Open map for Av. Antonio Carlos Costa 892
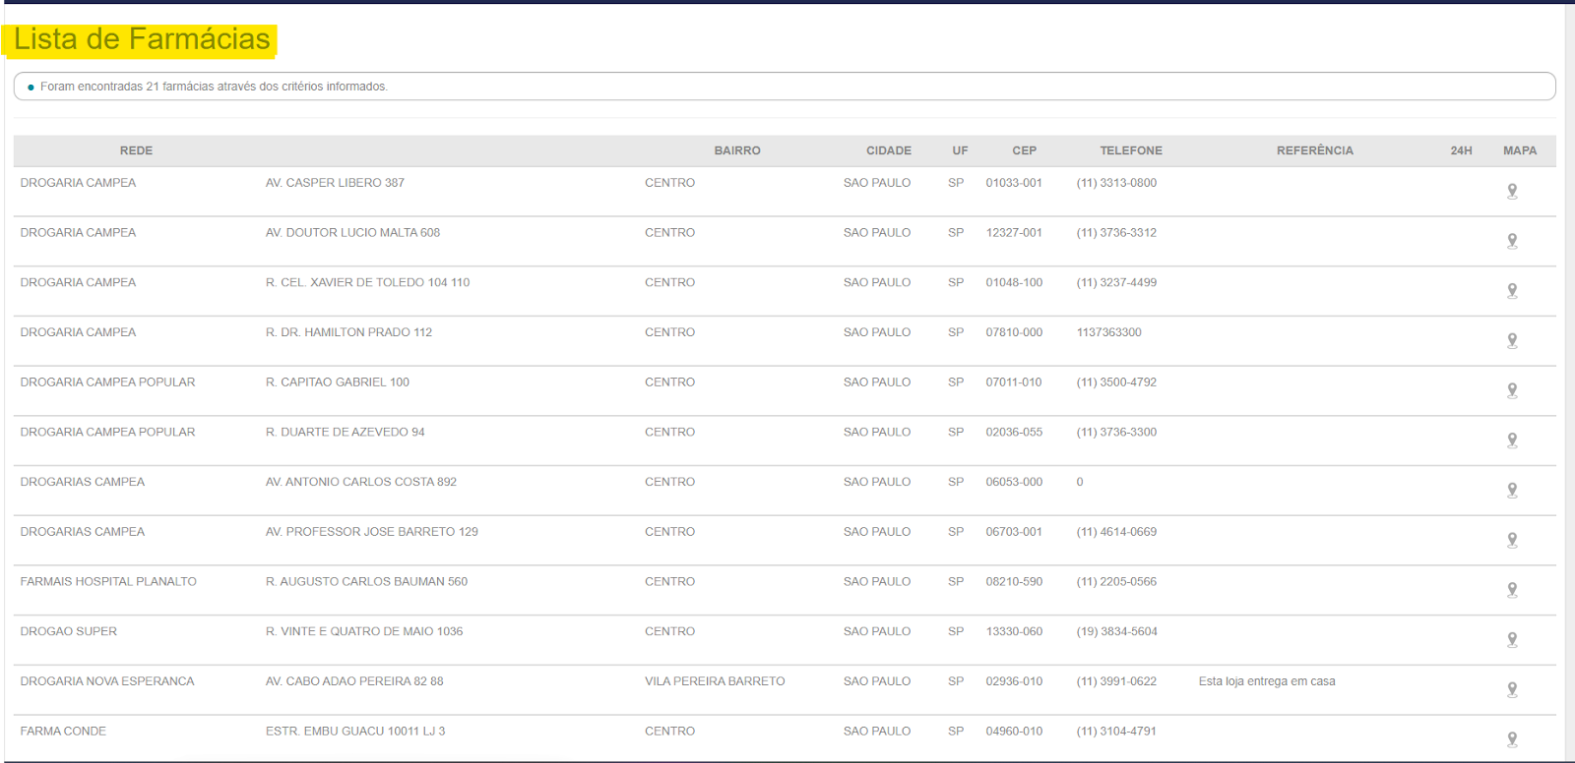The height and width of the screenshot is (763, 1575). [x=1512, y=491]
